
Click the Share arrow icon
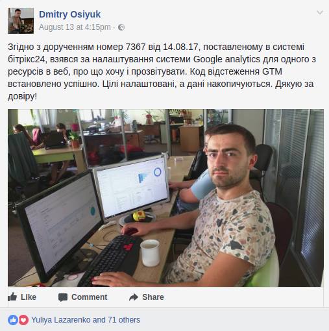134,297
